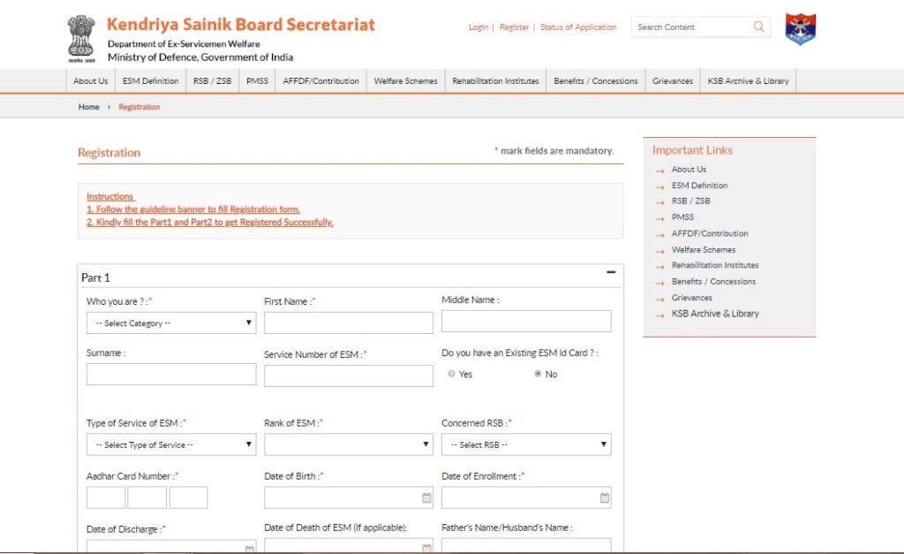
Task: Click the Indian national emblem logo
Action: point(81,39)
